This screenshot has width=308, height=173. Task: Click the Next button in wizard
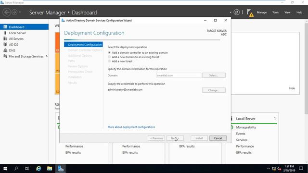pos(175,138)
